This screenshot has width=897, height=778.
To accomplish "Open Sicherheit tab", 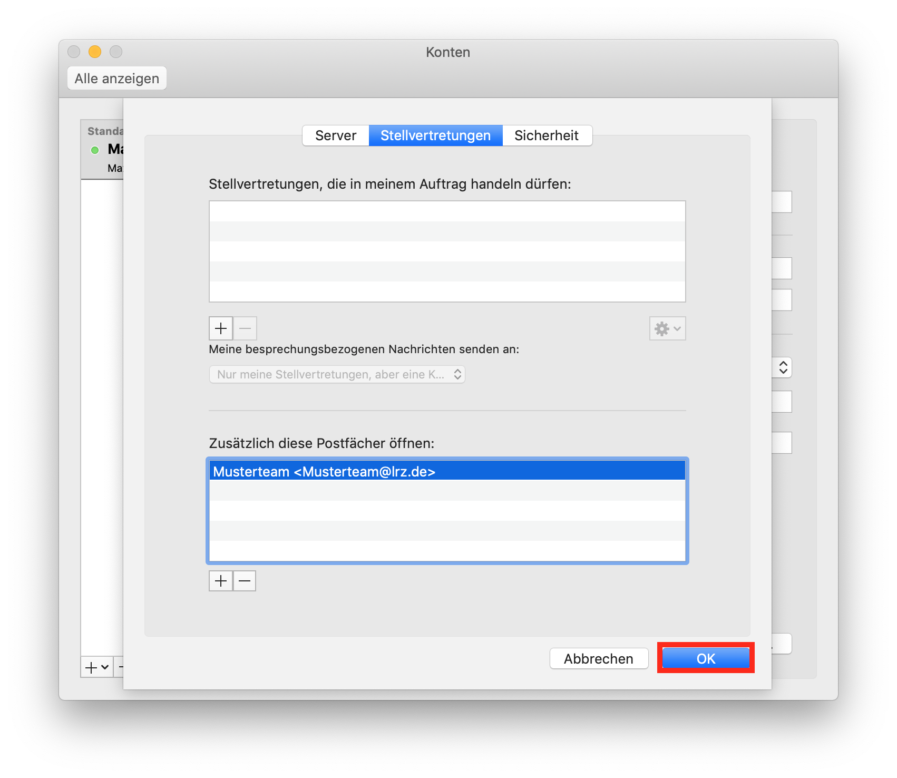I will coord(547,135).
